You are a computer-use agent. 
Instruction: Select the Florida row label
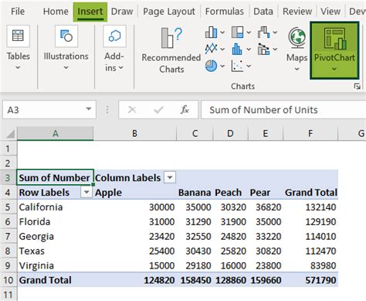click(x=55, y=221)
